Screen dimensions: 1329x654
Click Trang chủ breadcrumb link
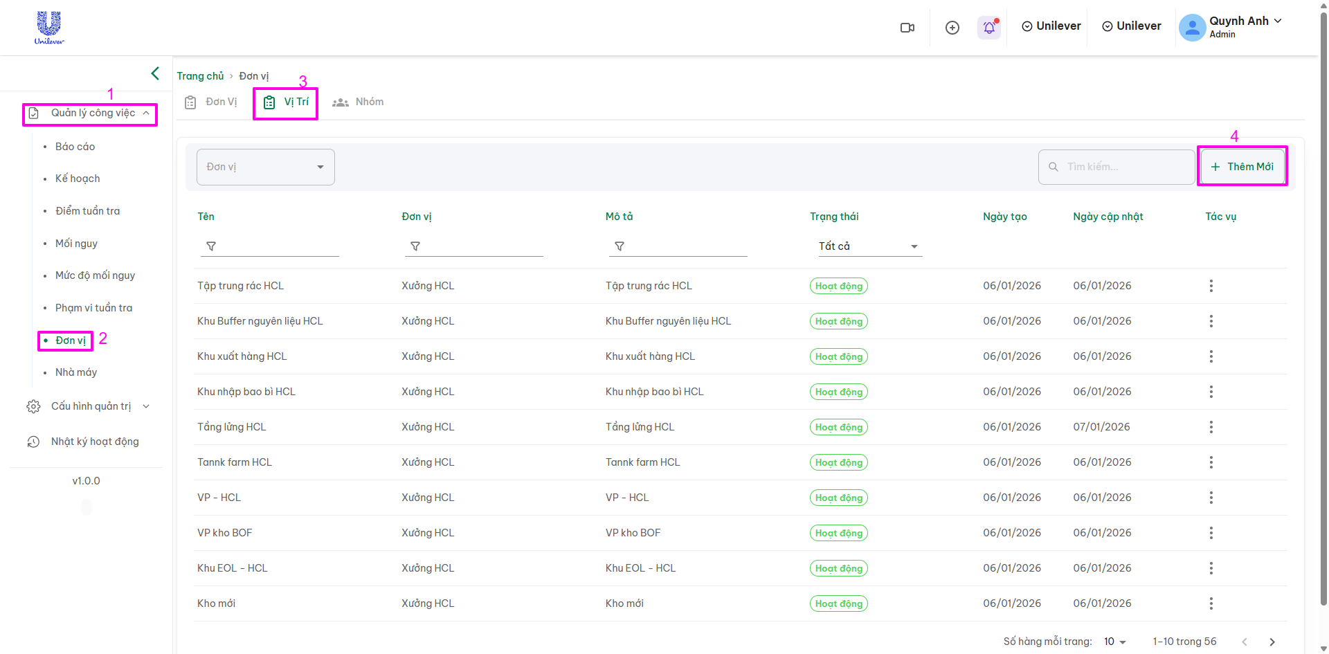point(200,76)
